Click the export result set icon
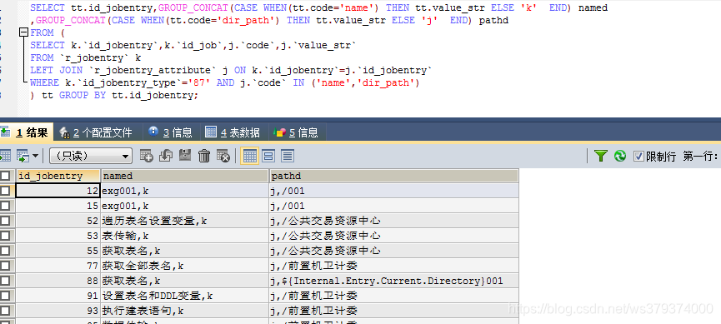721x324 pixels. coord(5,157)
